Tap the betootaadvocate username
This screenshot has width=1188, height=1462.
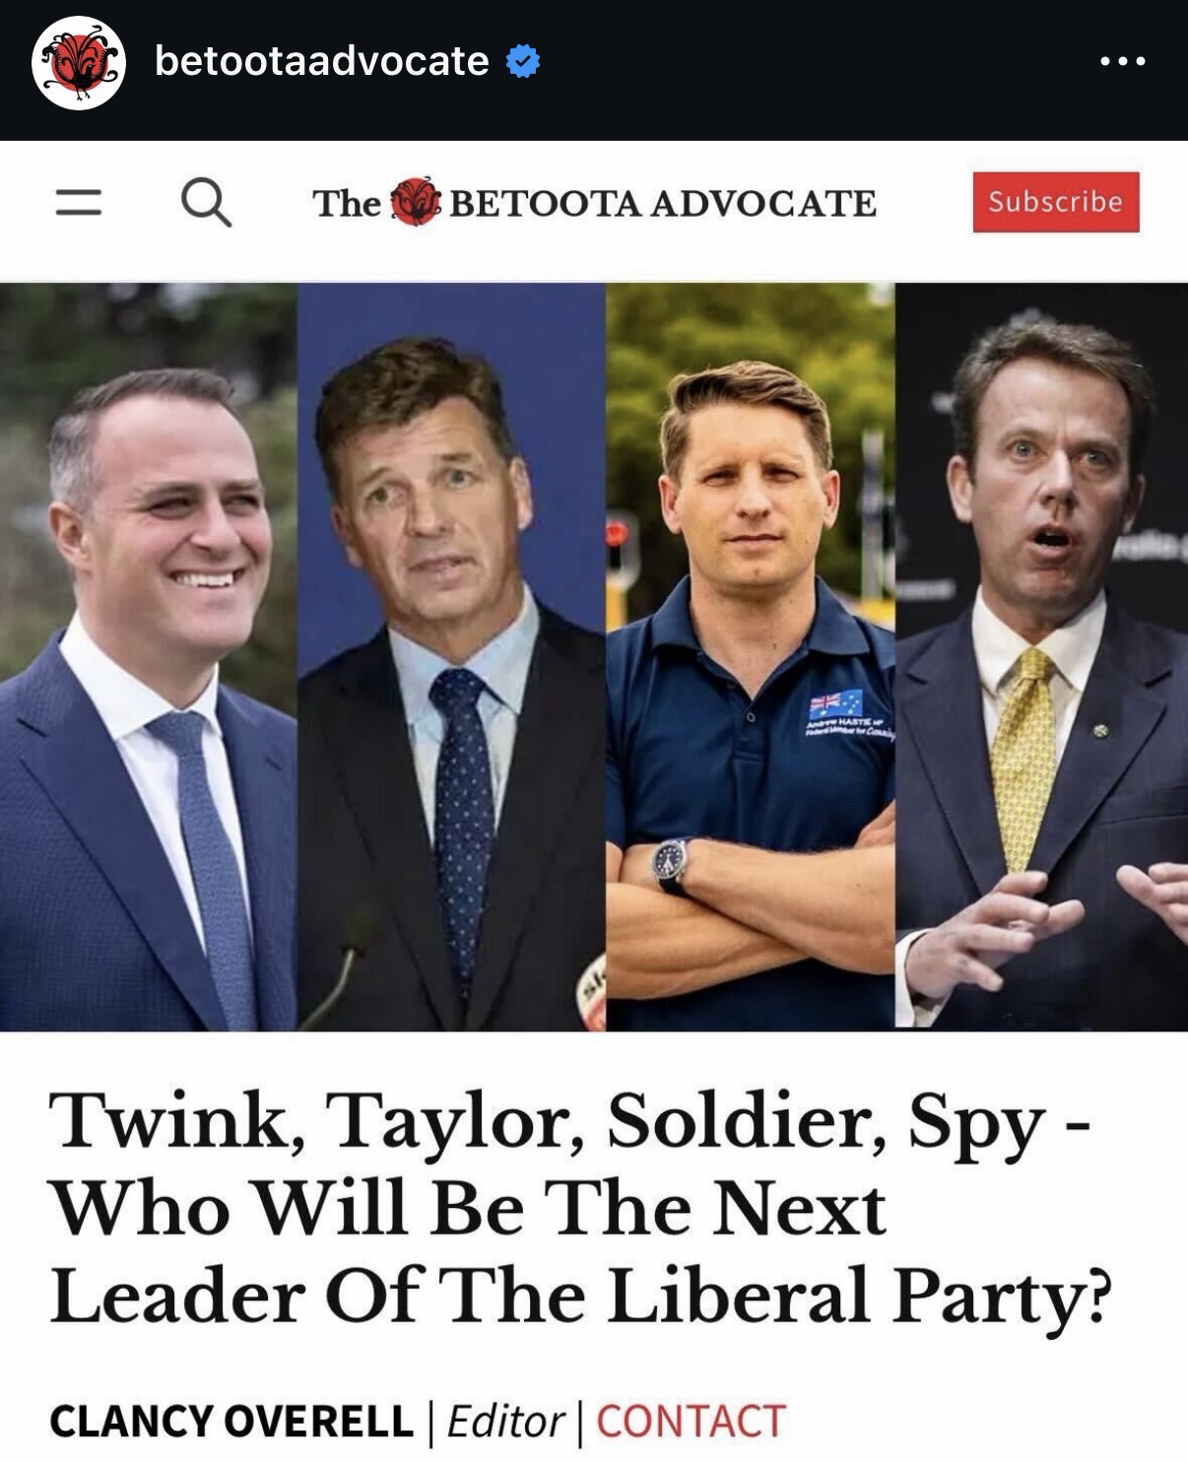(321, 61)
